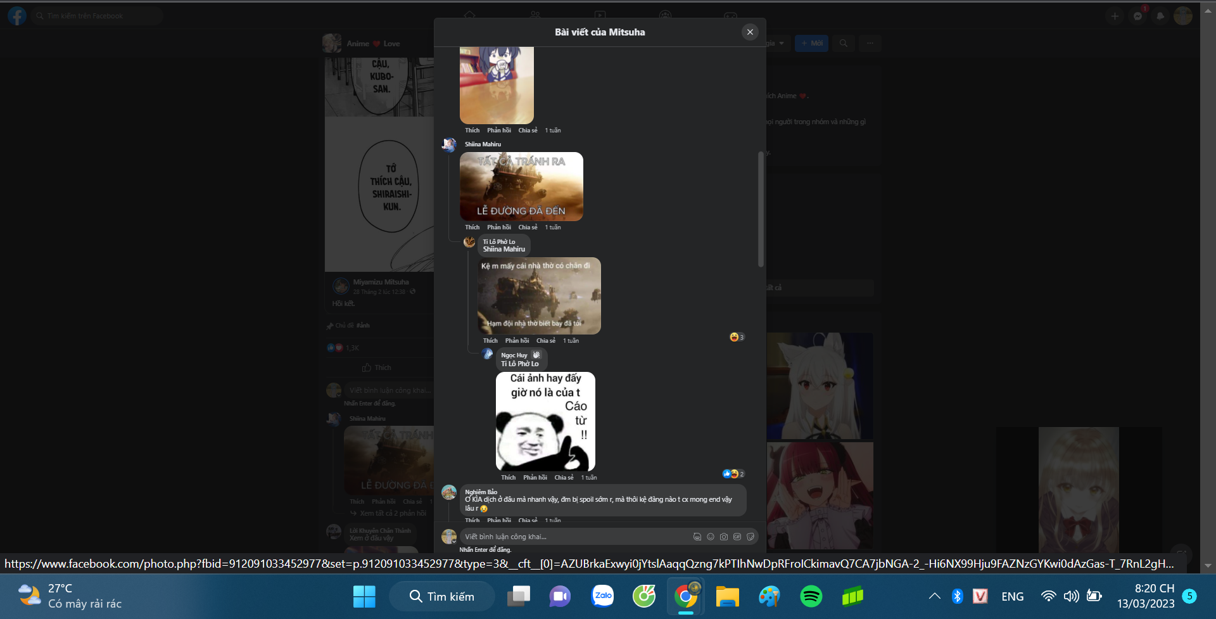1216x619 pixels.
Task: Open the Paint app on the taskbar
Action: pos(769,596)
